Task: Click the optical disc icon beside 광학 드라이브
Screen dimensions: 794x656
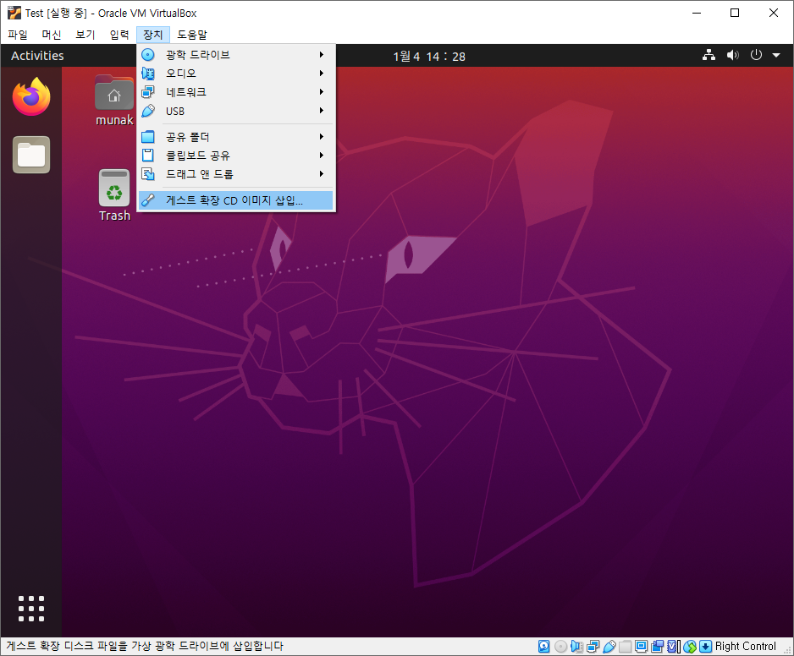Action: [x=148, y=55]
